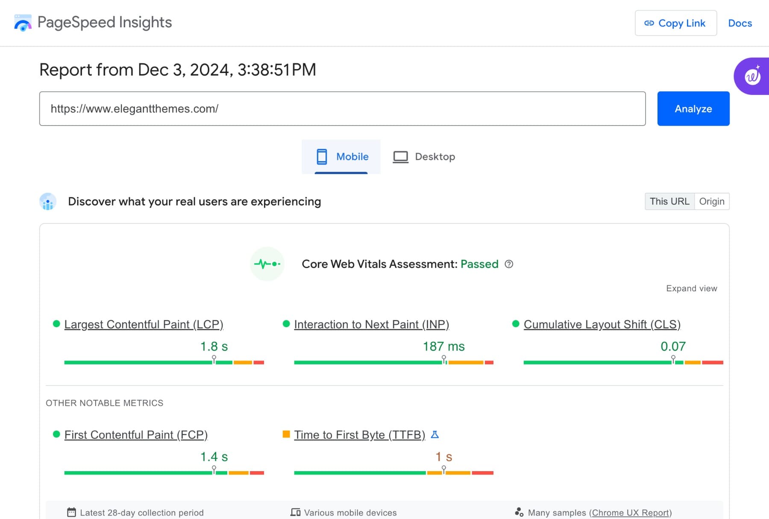Viewport: 769px width, 519px height.
Task: Click the real users data icon
Action: pos(48,202)
